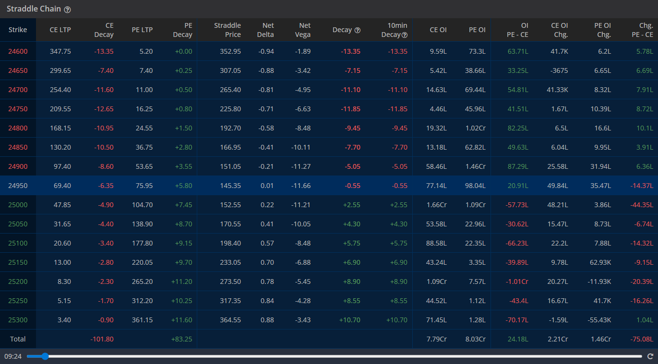Click the 09:24 time label
Image resolution: width=658 pixels, height=364 pixels.
(12, 356)
